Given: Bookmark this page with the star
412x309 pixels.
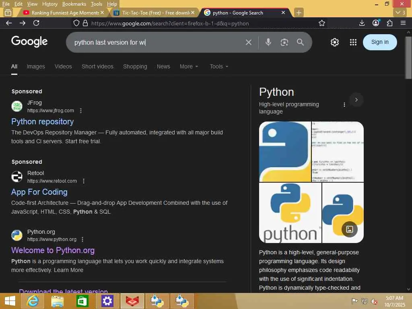Looking at the screenshot, I should click(x=321, y=23).
